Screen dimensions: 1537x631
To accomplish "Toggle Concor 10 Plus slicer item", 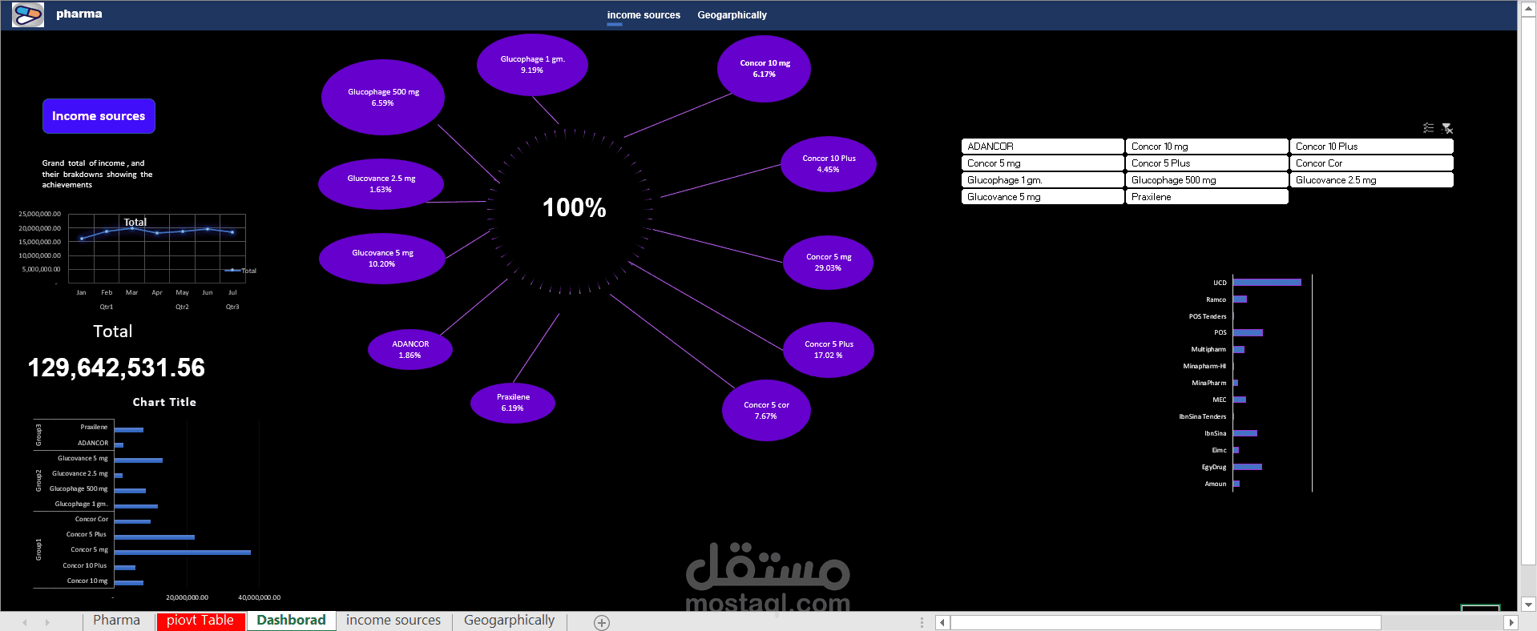I will (x=1371, y=147).
